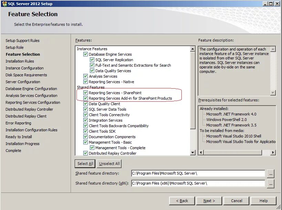Toggle Full-Text and Semantic Extractions checkbox
Image resolution: width=282 pixels, height=210 pixels.
pos(92,65)
